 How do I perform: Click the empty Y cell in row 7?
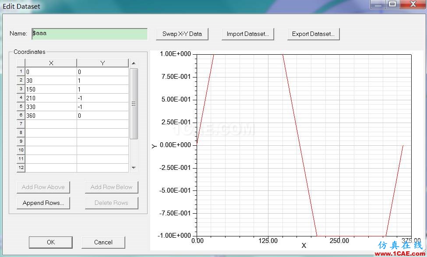tap(102, 124)
